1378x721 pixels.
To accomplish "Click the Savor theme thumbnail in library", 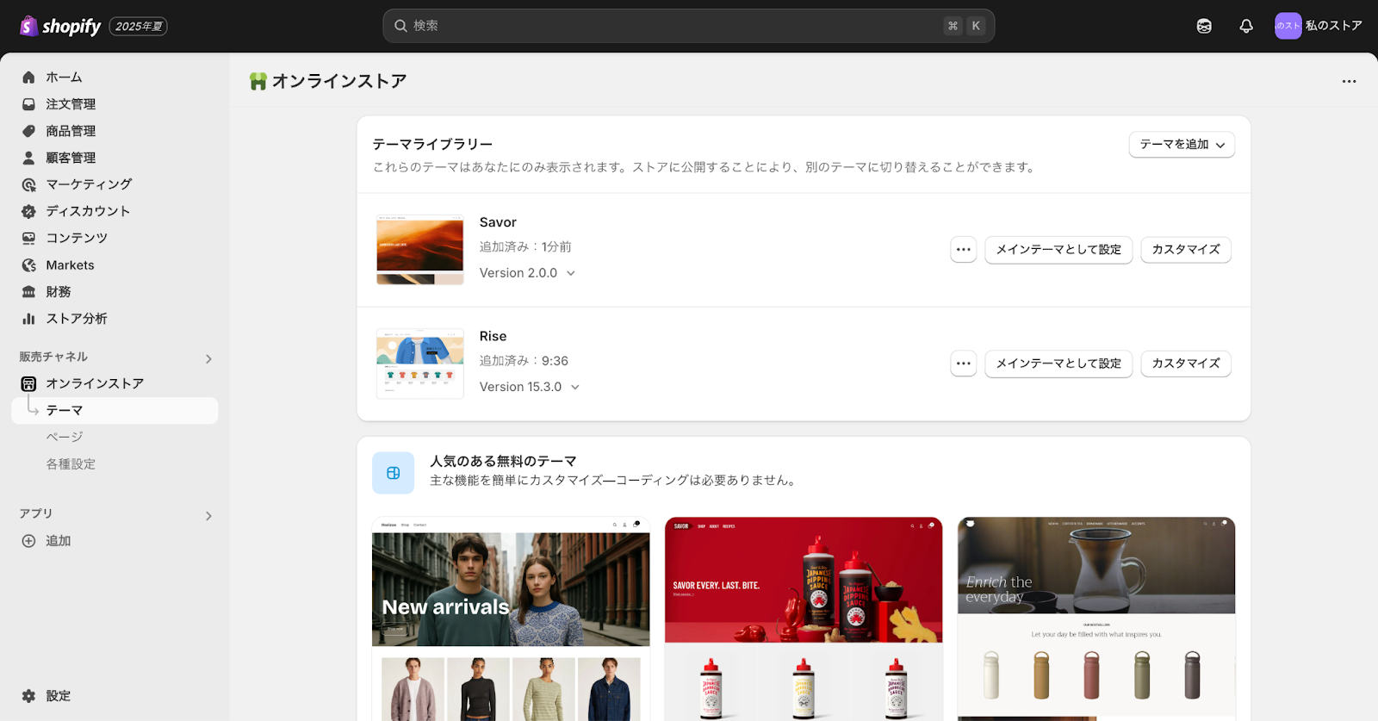I will point(420,250).
